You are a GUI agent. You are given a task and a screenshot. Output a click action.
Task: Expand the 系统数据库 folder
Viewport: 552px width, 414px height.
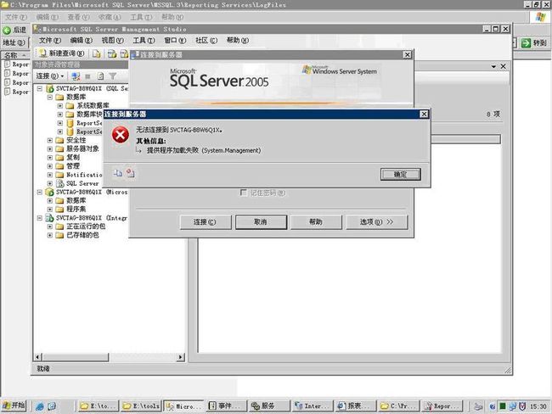[x=60, y=105]
